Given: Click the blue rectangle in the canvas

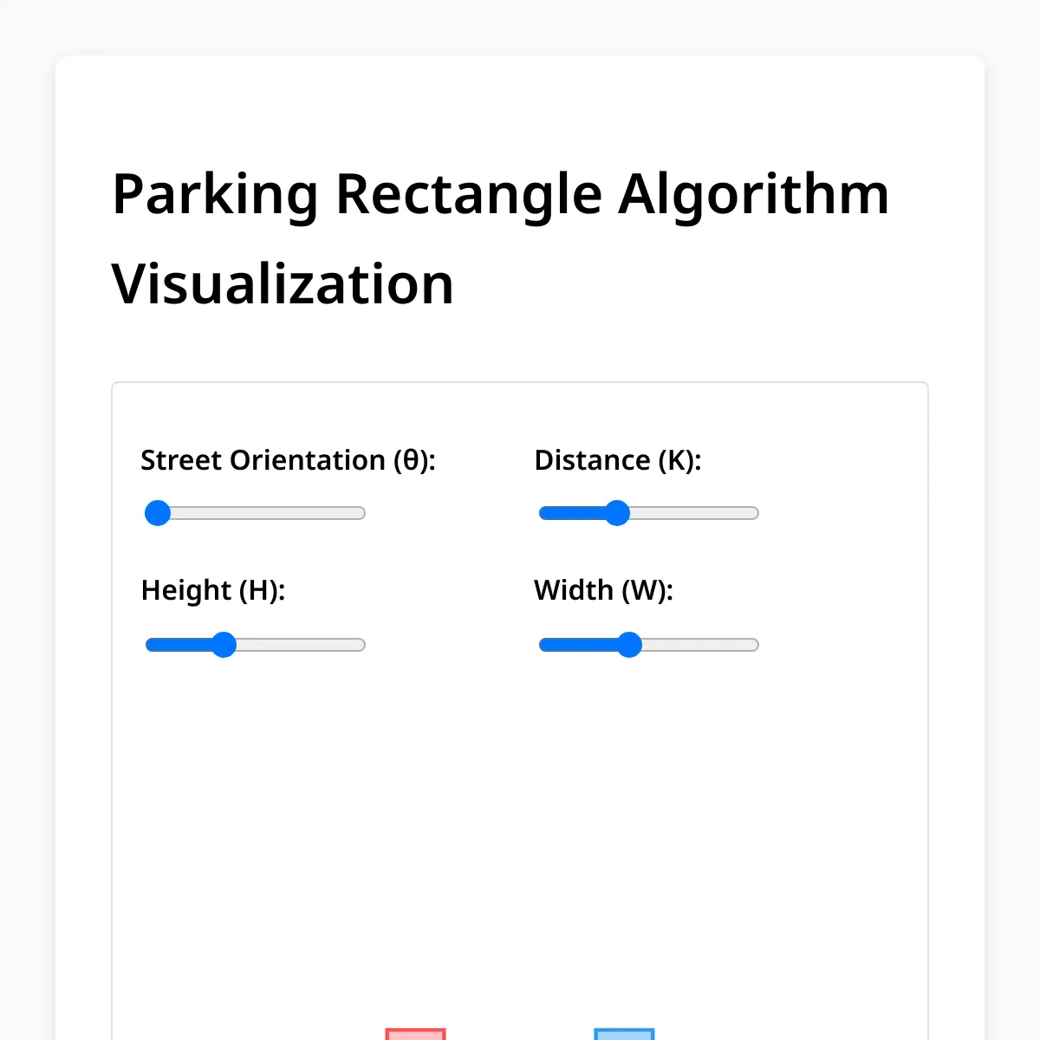Looking at the screenshot, I should point(624,1033).
